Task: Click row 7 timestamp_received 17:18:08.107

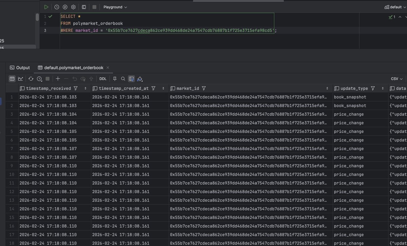Action: tap(55, 149)
